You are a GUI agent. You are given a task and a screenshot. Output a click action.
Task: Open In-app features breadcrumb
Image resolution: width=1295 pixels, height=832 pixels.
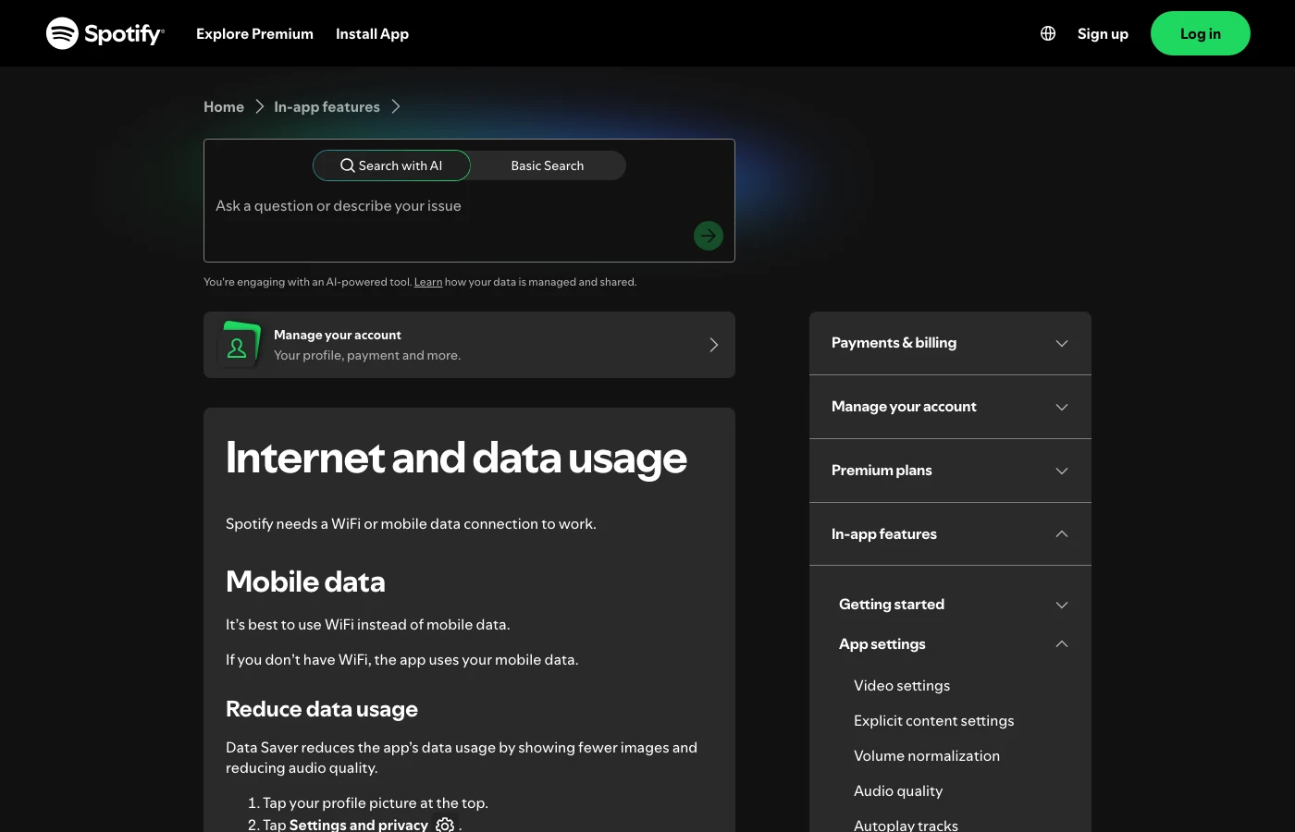327,106
